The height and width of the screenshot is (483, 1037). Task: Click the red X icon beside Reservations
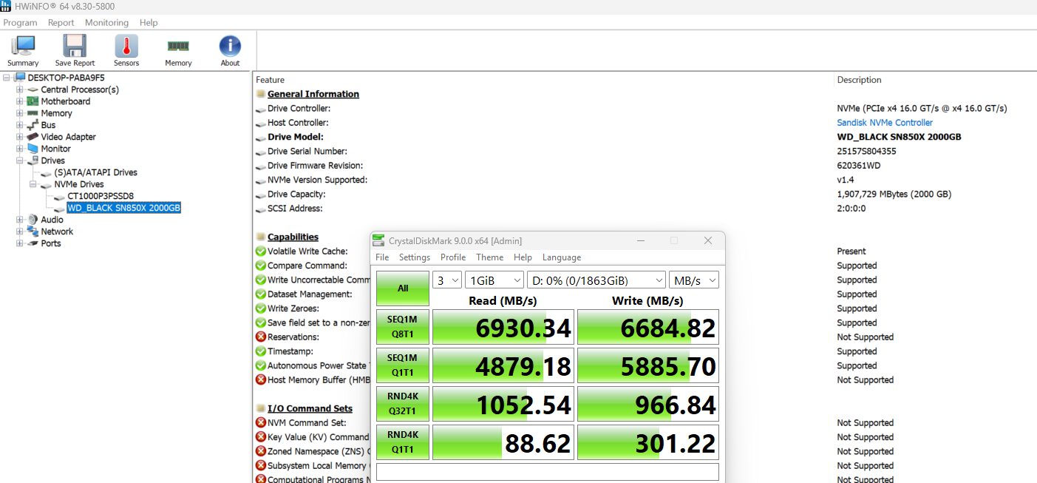coord(260,337)
